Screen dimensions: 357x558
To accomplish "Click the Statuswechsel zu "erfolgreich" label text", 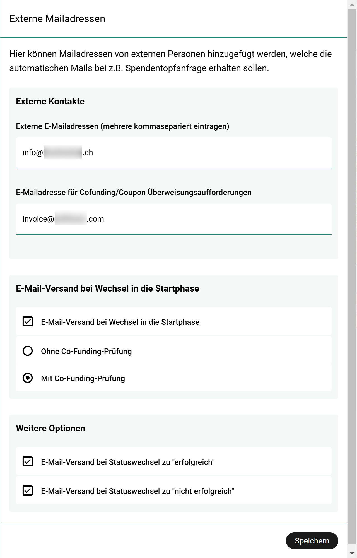I will [x=127, y=462].
